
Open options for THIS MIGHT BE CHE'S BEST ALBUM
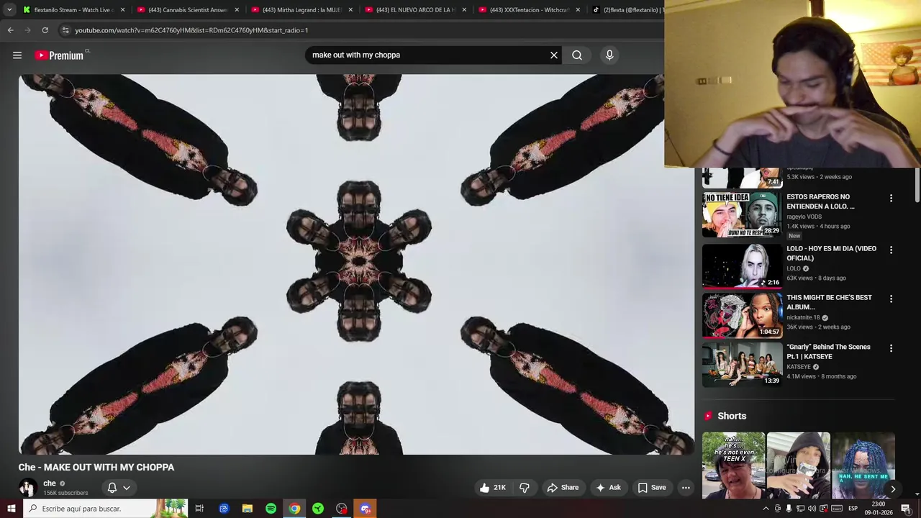891,299
